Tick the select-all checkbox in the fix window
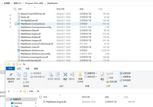 40,97
